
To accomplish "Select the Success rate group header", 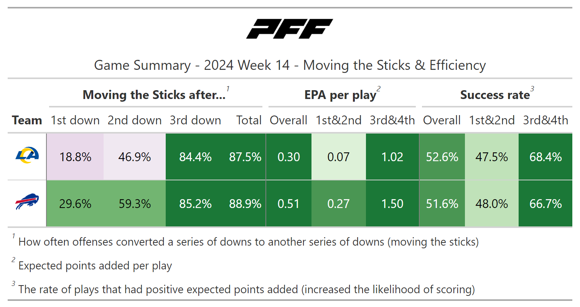I will (x=495, y=95).
